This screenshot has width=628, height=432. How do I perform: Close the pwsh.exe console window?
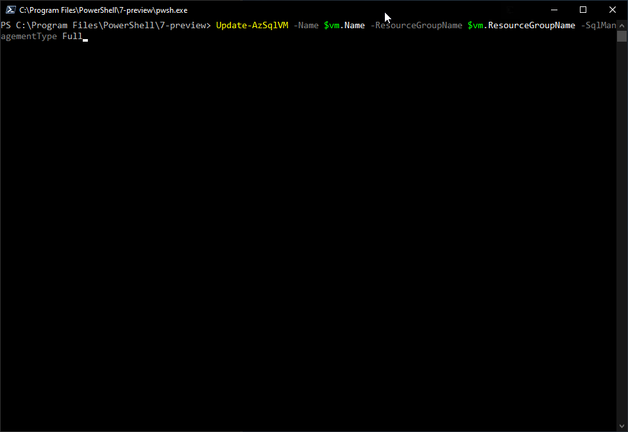point(613,10)
